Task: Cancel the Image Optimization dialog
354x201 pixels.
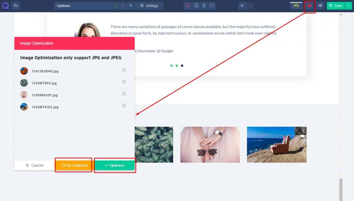Action: (35, 165)
